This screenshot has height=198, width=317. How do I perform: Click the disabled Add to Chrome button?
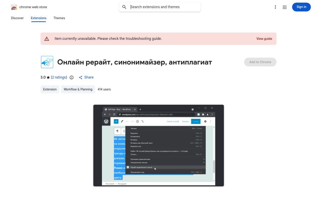(260, 62)
